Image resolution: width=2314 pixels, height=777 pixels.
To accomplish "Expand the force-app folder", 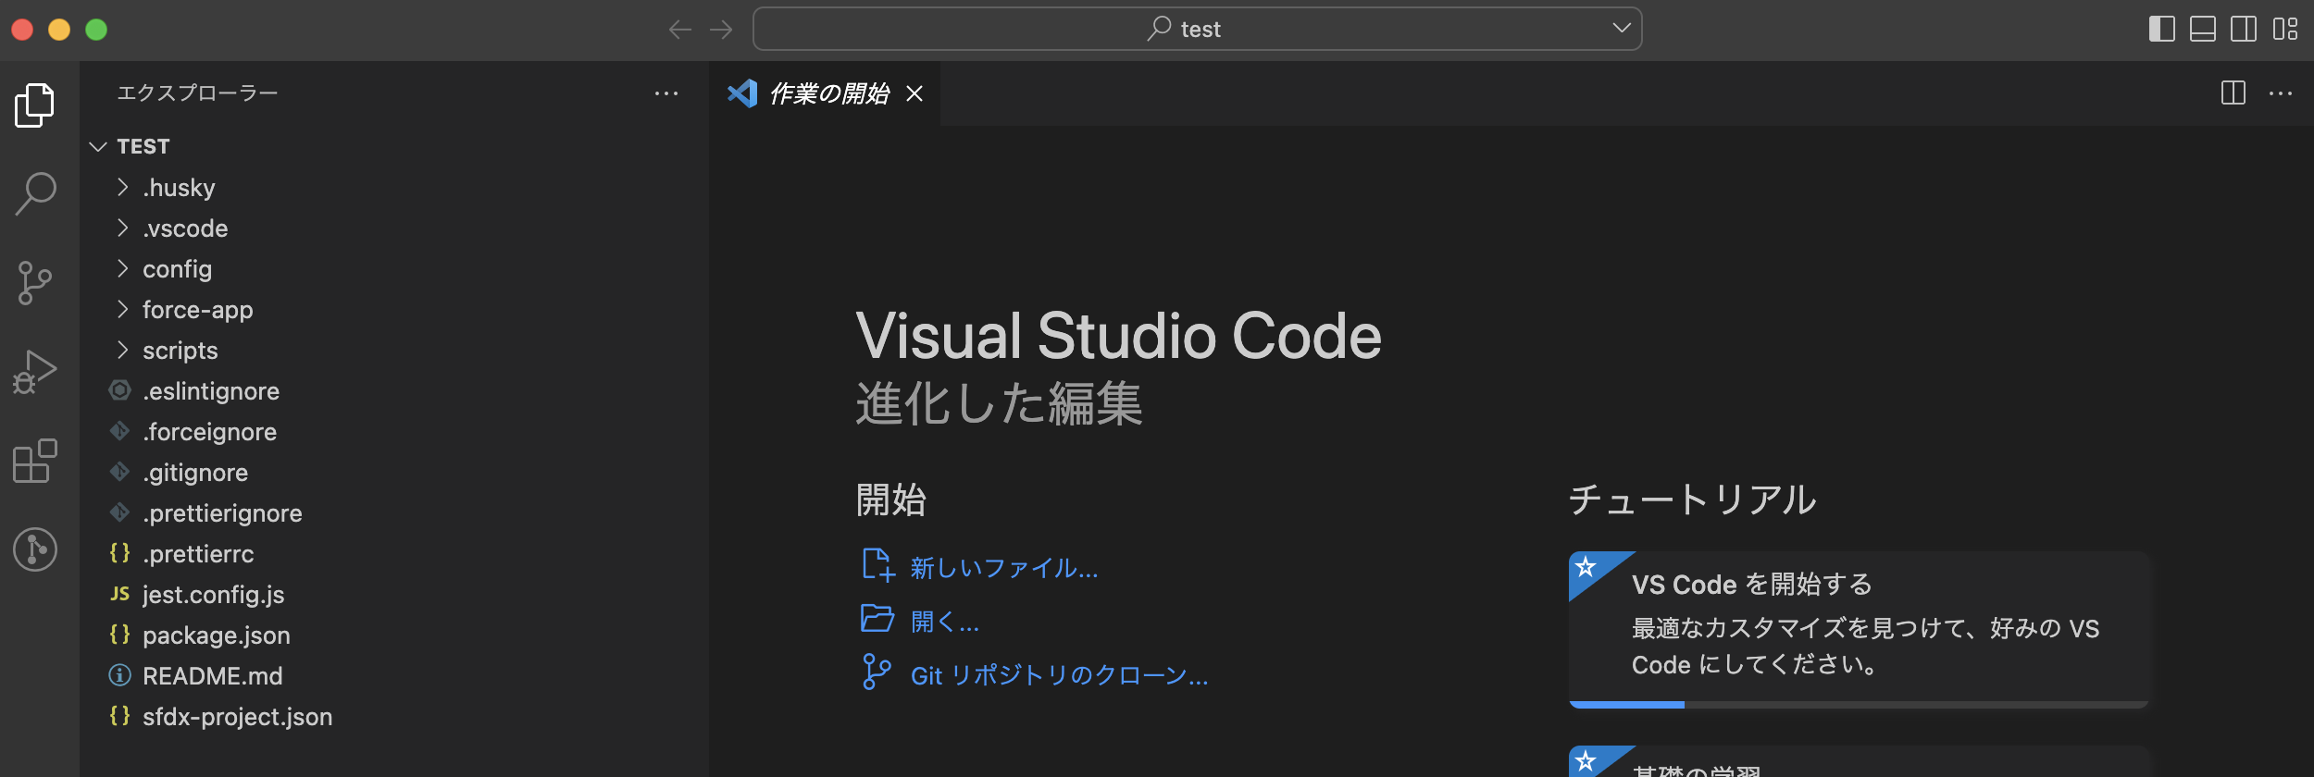I will point(123,310).
